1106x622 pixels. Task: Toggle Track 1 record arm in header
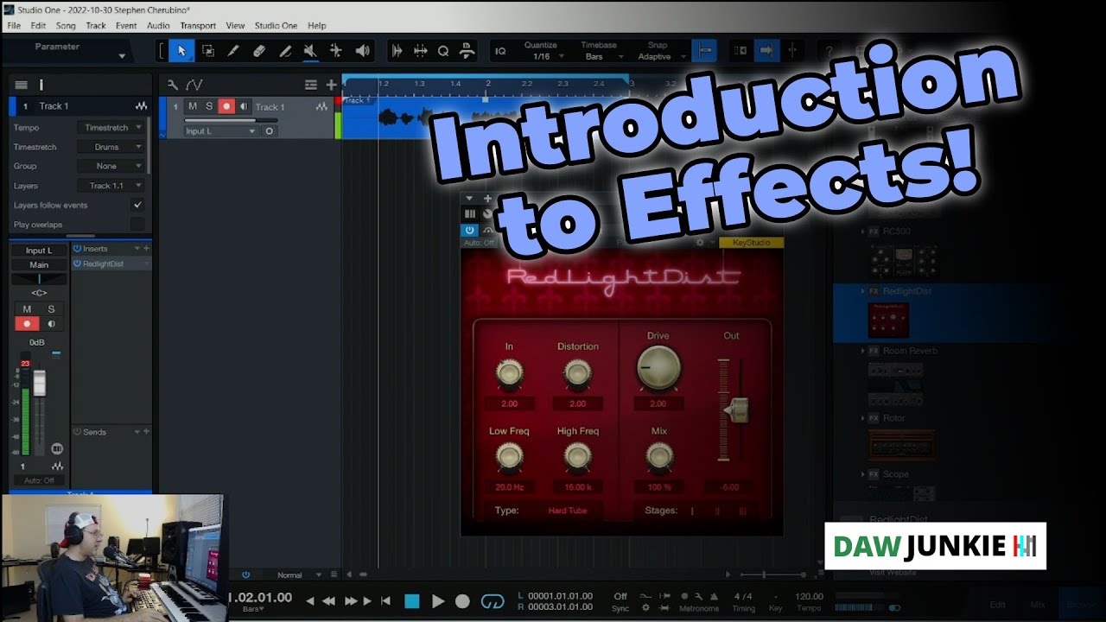pyautogui.click(x=226, y=106)
